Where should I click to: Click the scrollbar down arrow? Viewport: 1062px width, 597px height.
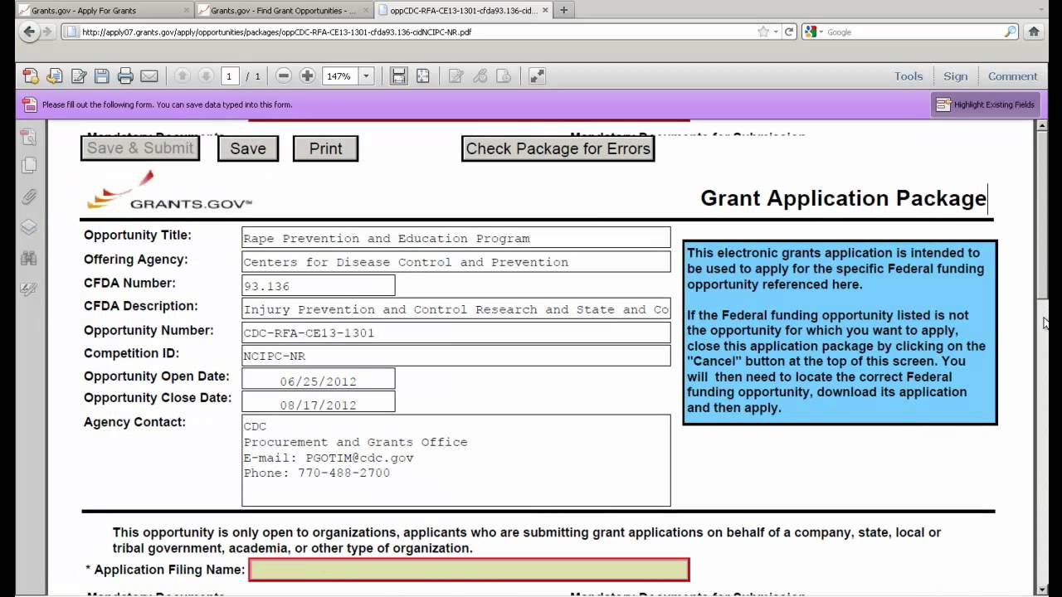tap(1042, 589)
